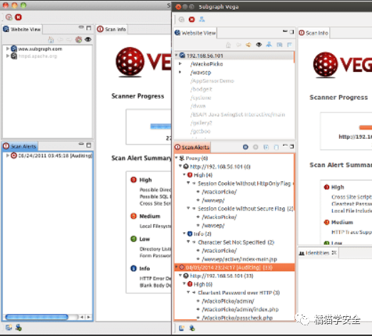Toggle the eye visibility icon in the left Website View

pos(88,39)
